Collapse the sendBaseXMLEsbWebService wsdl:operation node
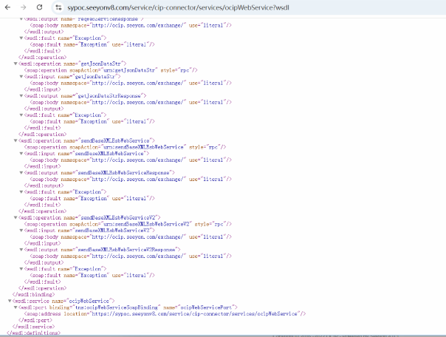This screenshot has width=446, height=337. tap(16, 140)
